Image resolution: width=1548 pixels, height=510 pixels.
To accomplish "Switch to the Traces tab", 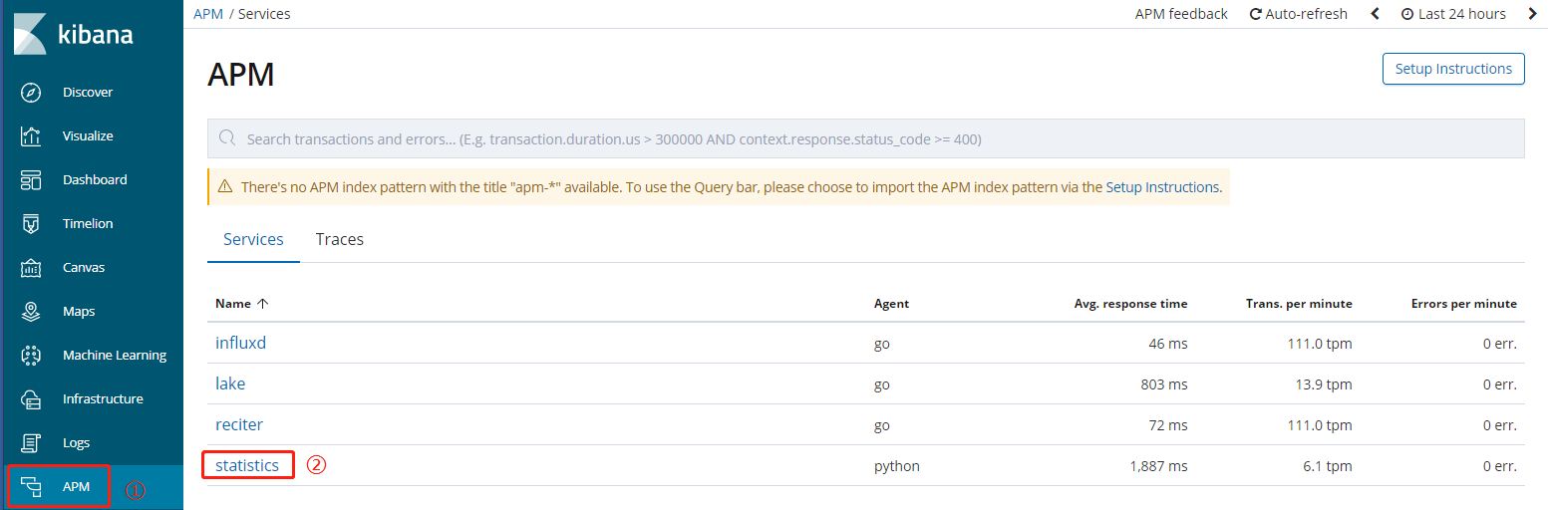I will pos(339,240).
